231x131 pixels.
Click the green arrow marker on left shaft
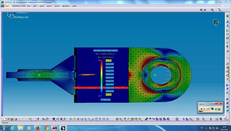point(40,75)
